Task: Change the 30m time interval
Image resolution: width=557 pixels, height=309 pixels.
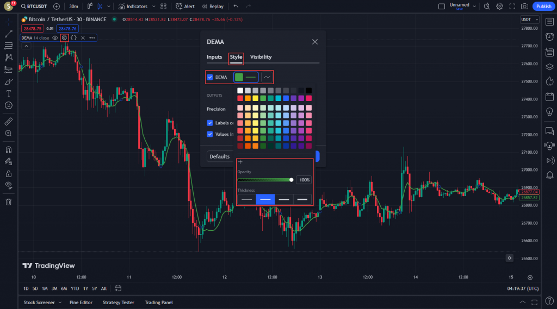Action: coord(73,7)
